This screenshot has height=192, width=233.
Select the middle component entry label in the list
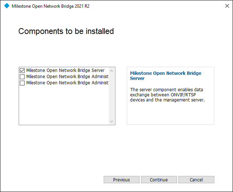[67, 77]
